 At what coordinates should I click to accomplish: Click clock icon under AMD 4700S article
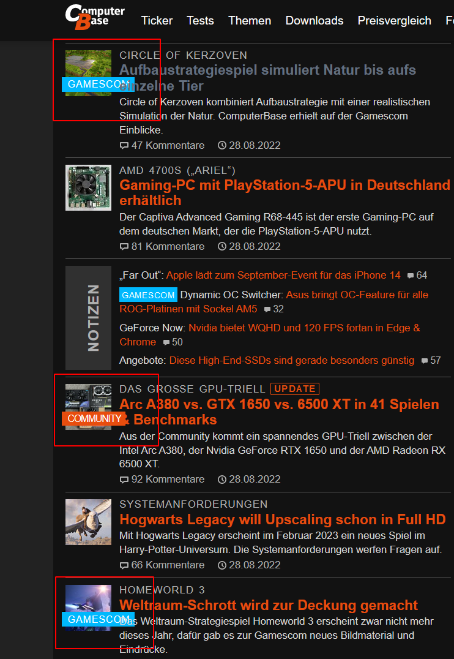click(x=222, y=246)
